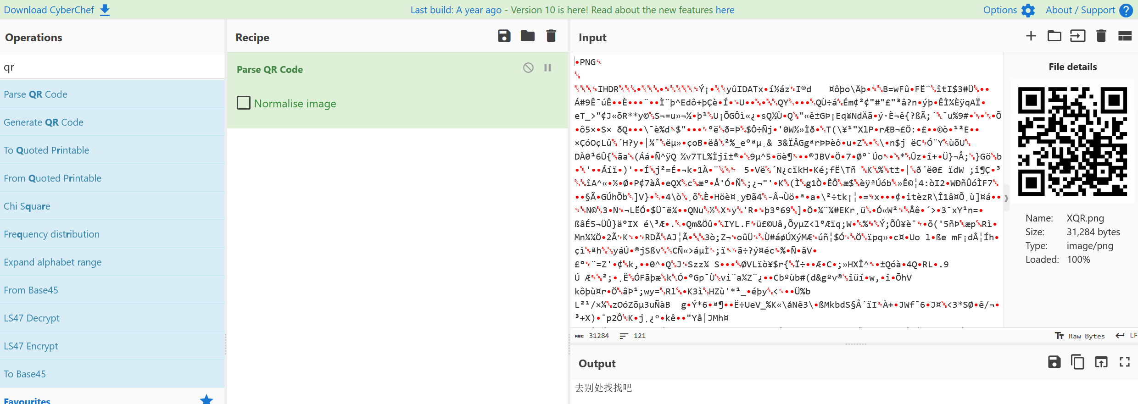The width and height of the screenshot is (1138, 404).
Task: Select the LS47 Encrypt operation
Action: tap(112, 346)
